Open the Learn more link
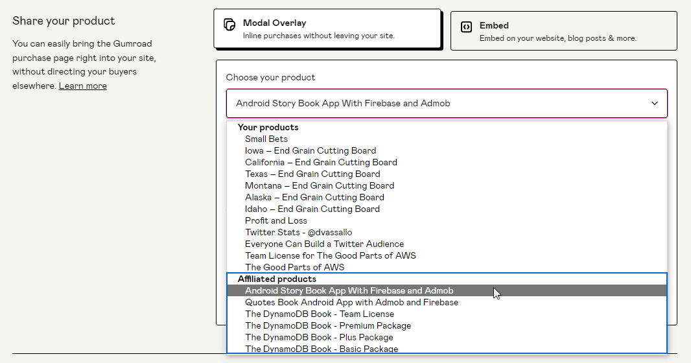This screenshot has width=691, height=363. (x=83, y=86)
